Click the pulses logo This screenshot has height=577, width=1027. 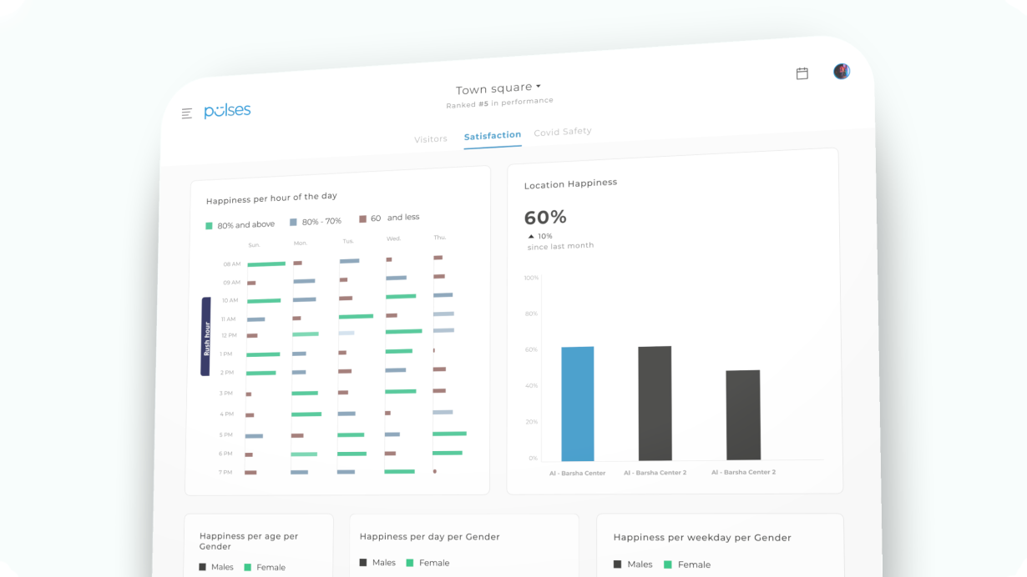point(227,111)
